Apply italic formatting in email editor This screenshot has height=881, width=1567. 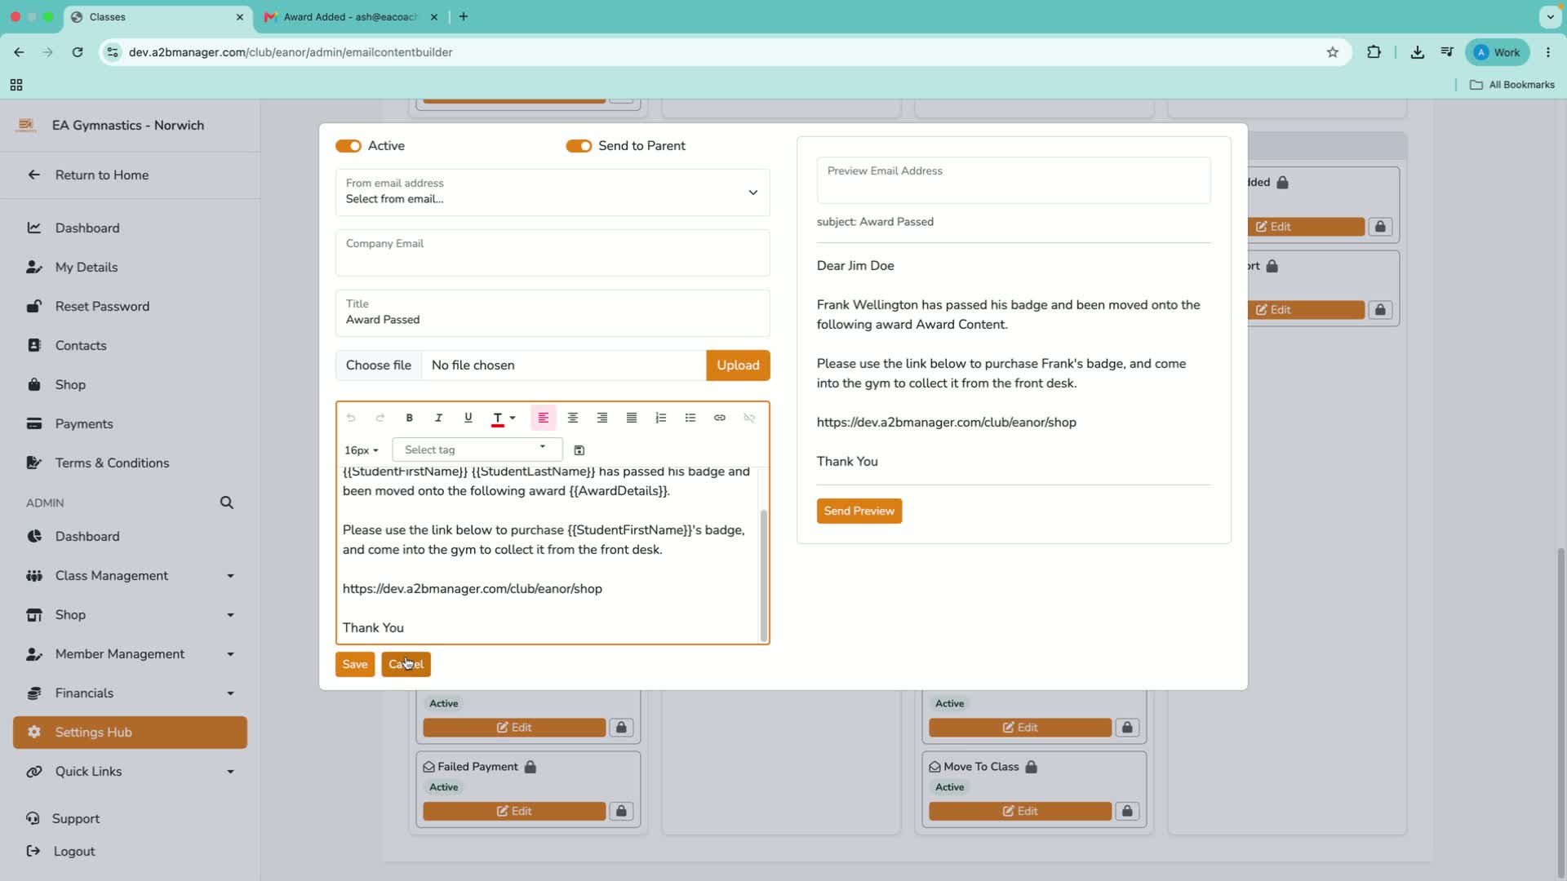[x=439, y=418]
